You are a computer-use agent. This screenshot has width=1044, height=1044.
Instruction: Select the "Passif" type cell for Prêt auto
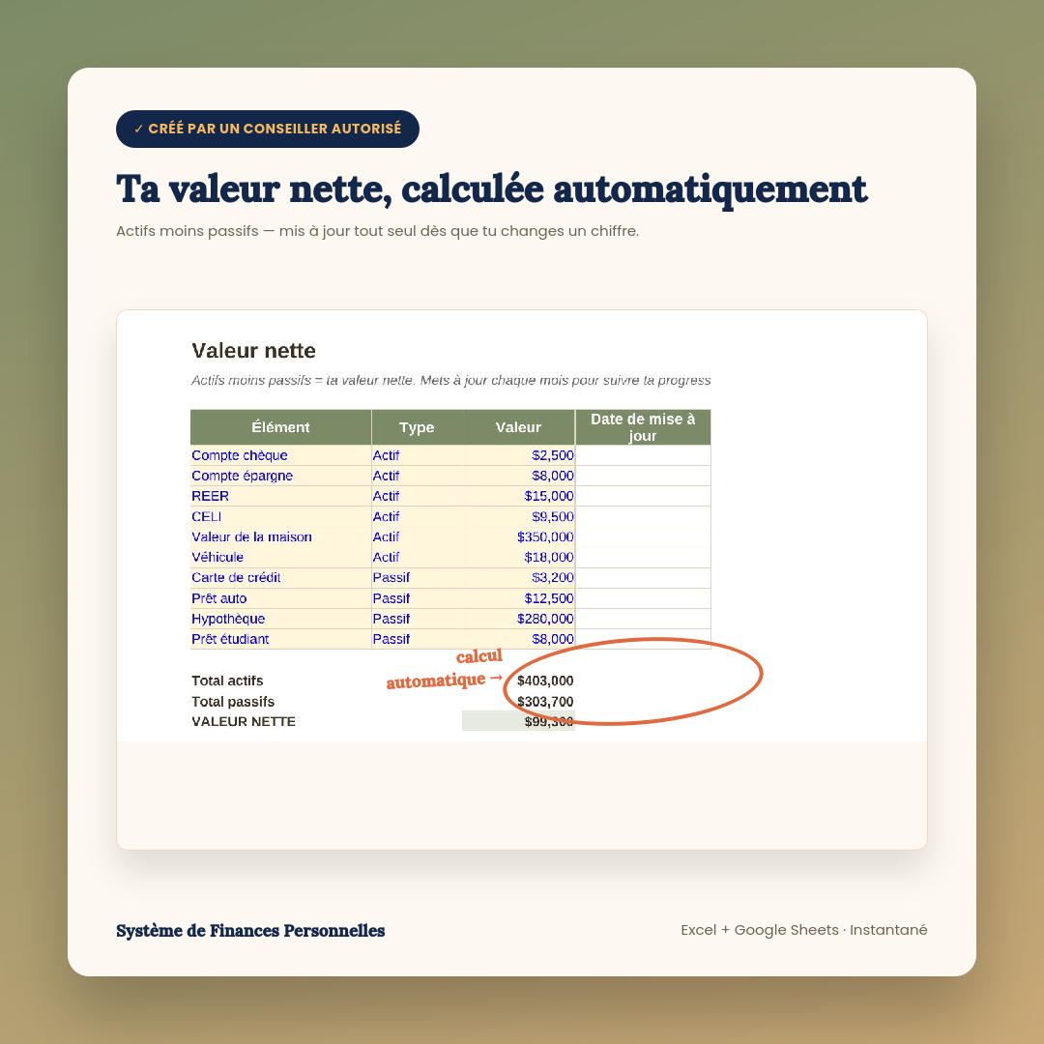click(x=417, y=598)
